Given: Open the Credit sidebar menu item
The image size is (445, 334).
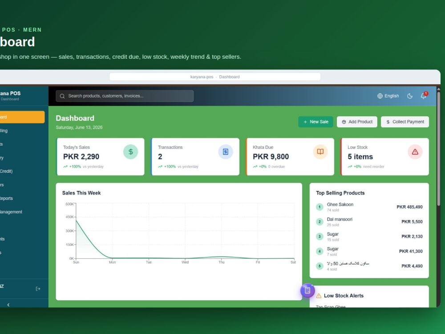Looking at the screenshot, I should pyautogui.click(x=22, y=171).
